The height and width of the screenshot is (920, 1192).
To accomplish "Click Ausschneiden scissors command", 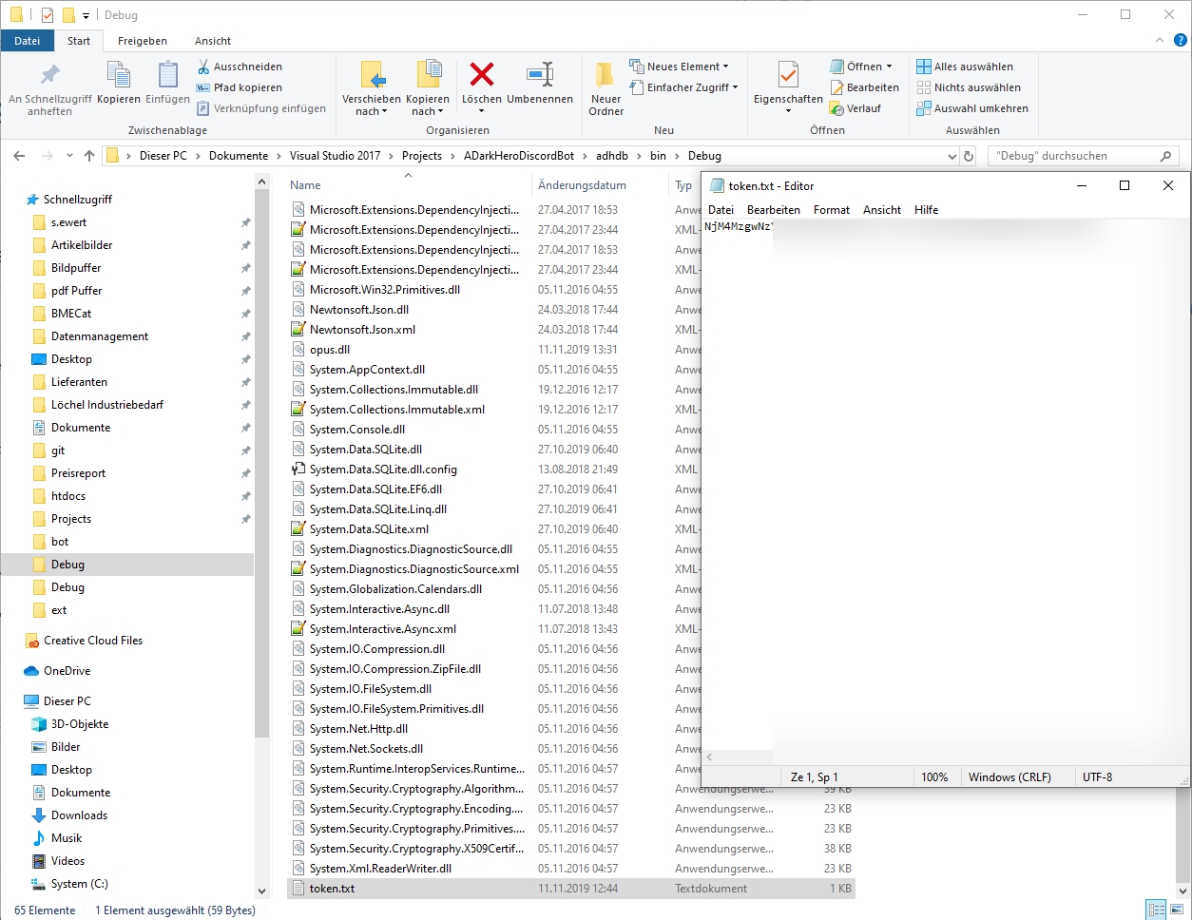I will [240, 67].
